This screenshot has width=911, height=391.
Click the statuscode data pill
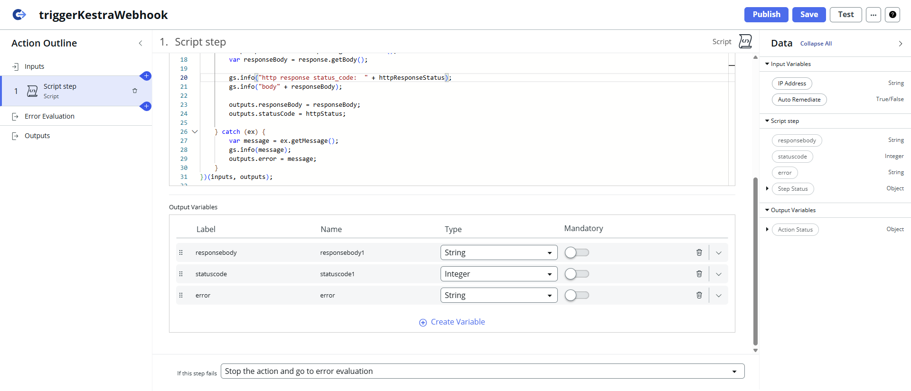(792, 157)
